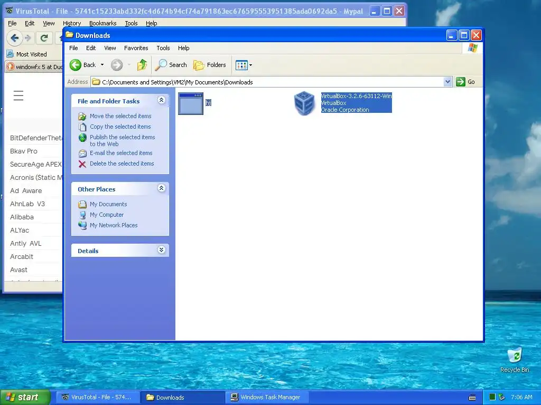Open Search in Downloads window
Screen dimensions: 541x405
click(171, 65)
